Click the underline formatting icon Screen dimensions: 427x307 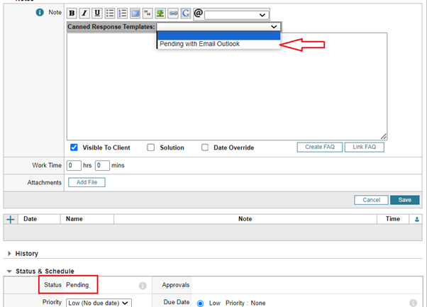(97, 13)
